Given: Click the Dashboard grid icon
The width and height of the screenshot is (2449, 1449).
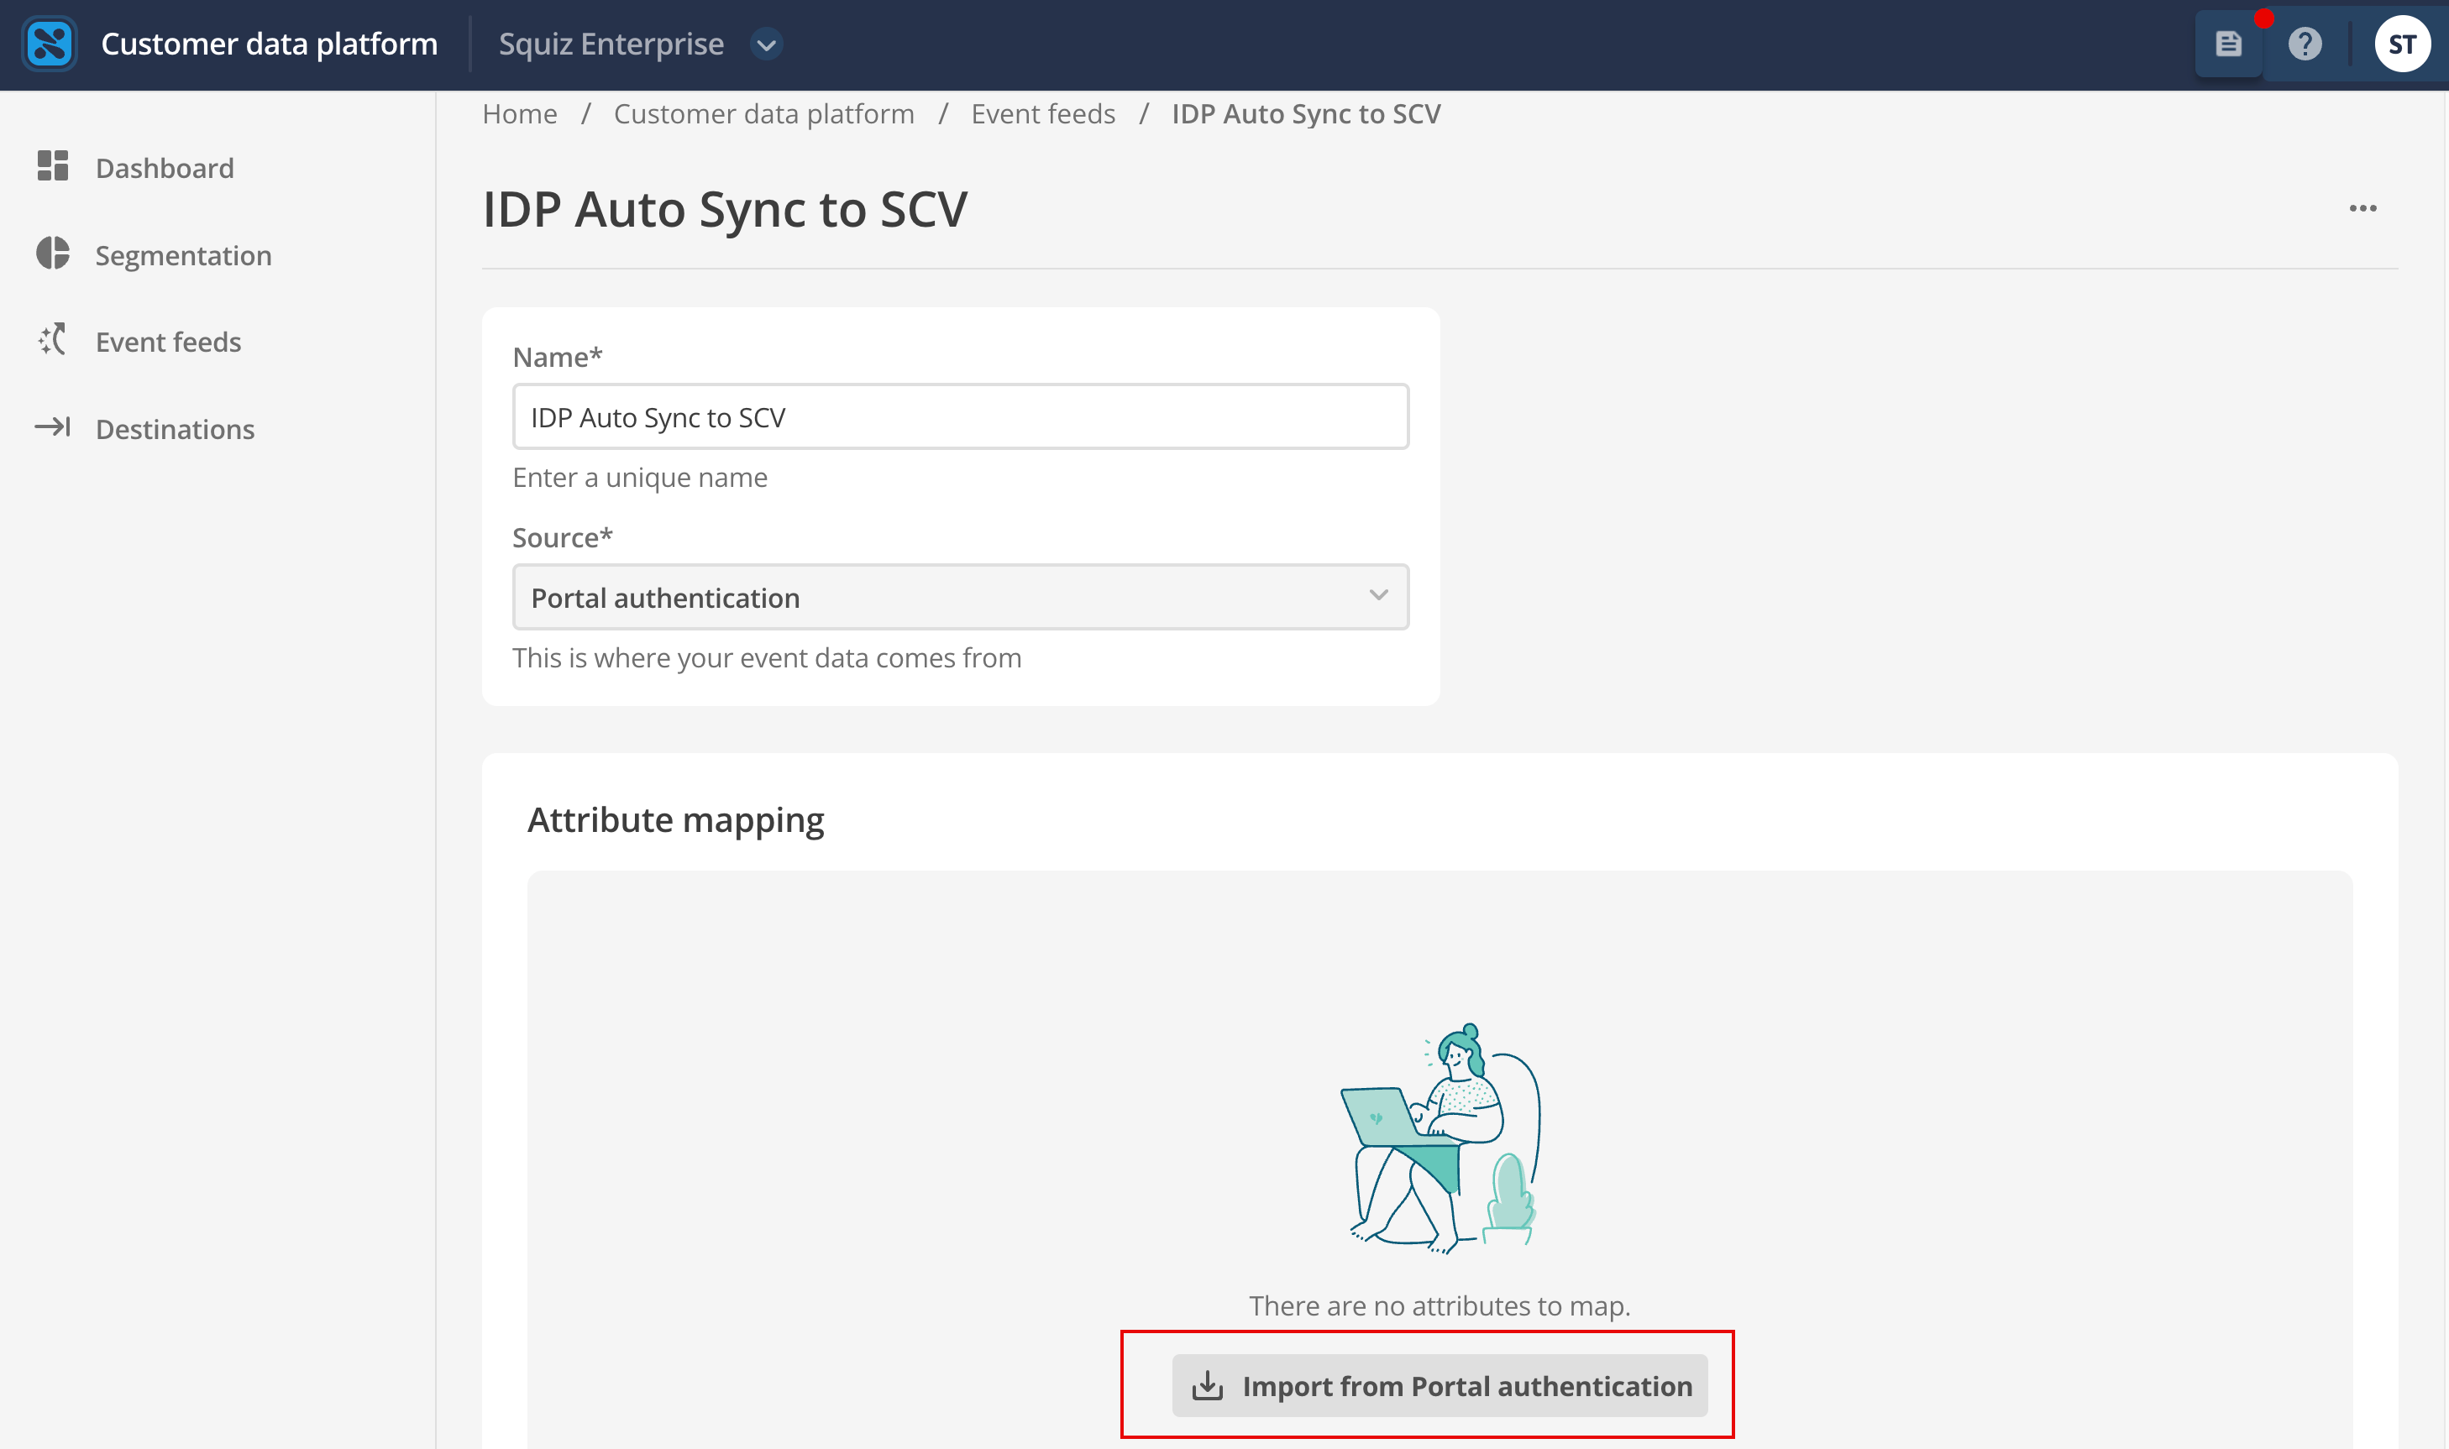Looking at the screenshot, I should point(53,166).
